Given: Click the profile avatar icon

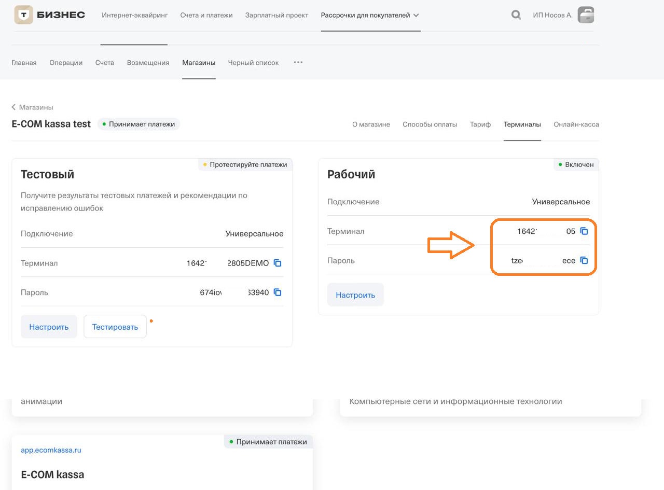Looking at the screenshot, I should click(x=586, y=15).
